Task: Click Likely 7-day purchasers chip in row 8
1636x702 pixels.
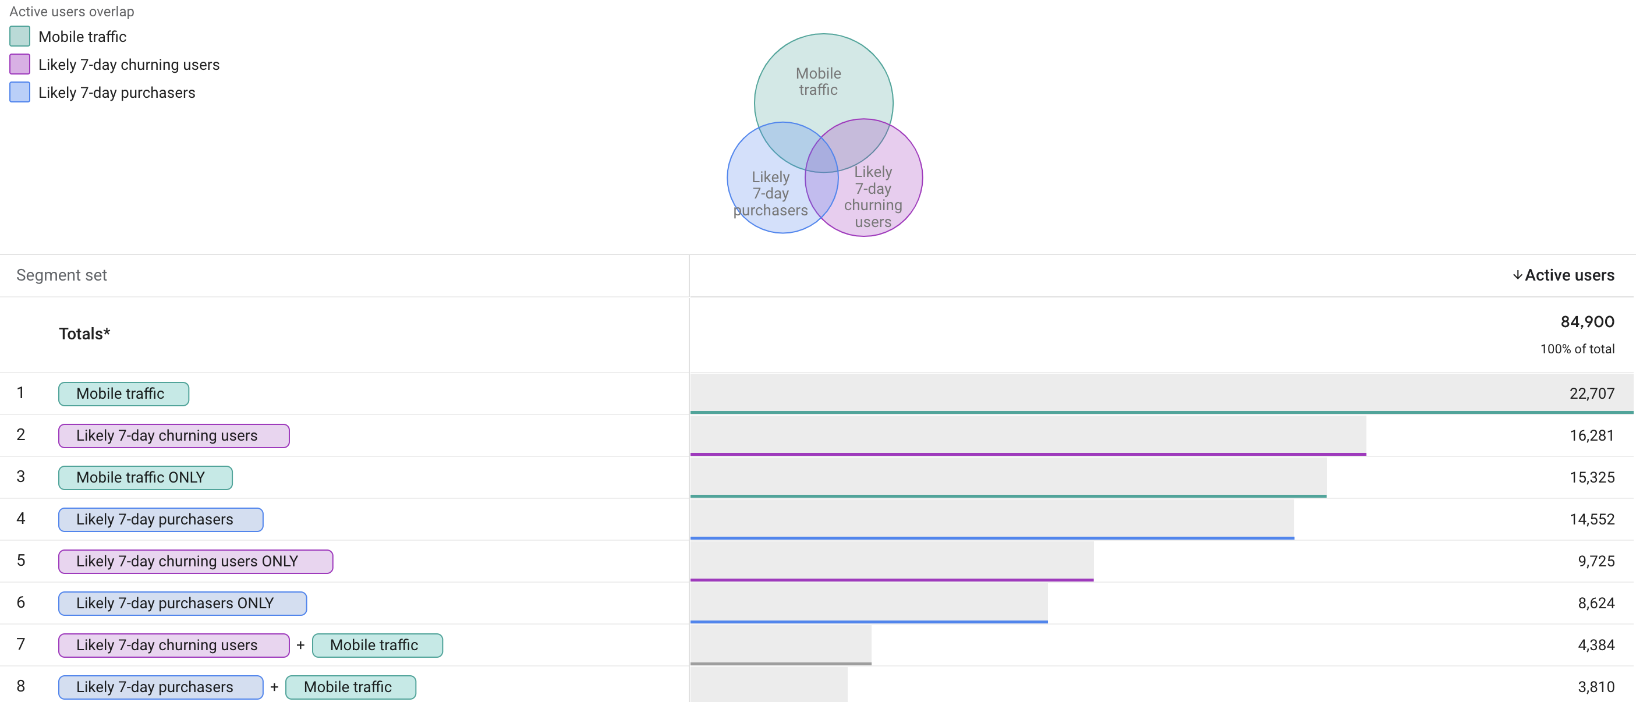Action: click(160, 687)
